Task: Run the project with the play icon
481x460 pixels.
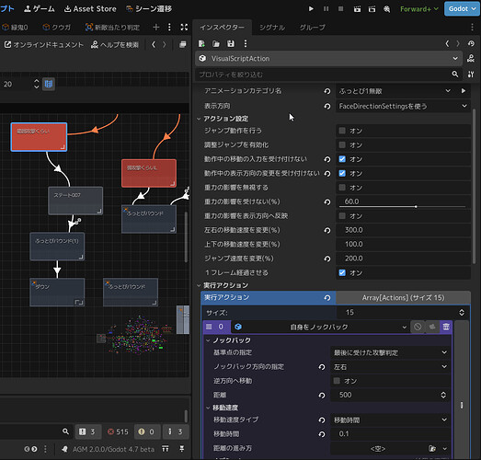Action: coord(311,9)
